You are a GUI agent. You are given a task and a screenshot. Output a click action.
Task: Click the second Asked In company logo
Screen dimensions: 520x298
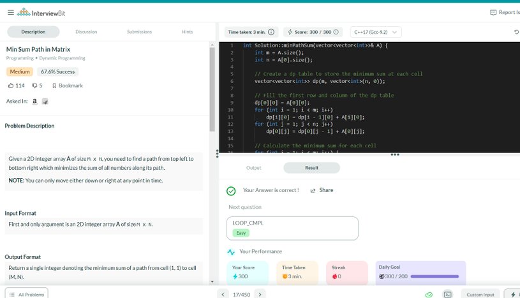pyautogui.click(x=45, y=101)
